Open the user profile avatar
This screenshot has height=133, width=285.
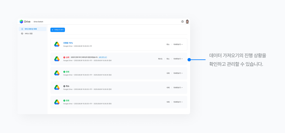point(187,22)
